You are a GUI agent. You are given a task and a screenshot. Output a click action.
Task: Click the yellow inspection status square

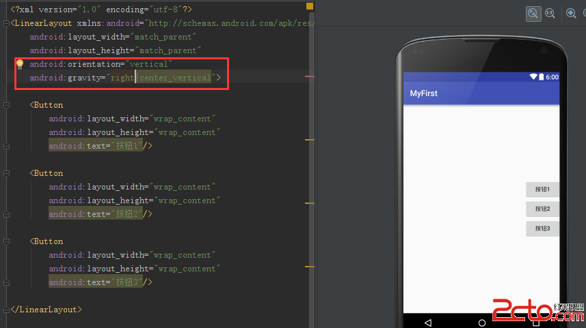310,6
